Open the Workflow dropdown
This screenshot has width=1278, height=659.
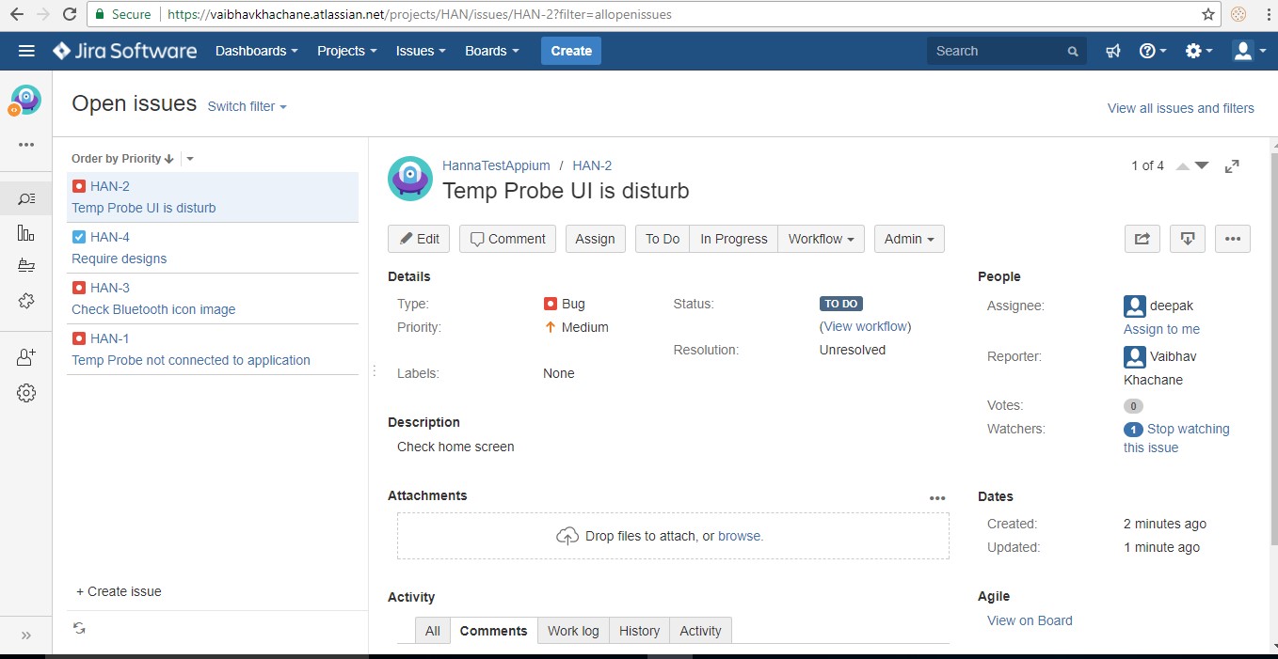820,238
